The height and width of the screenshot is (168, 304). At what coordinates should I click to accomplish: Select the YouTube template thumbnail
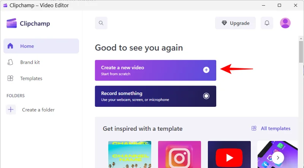pyautogui.click(x=229, y=154)
